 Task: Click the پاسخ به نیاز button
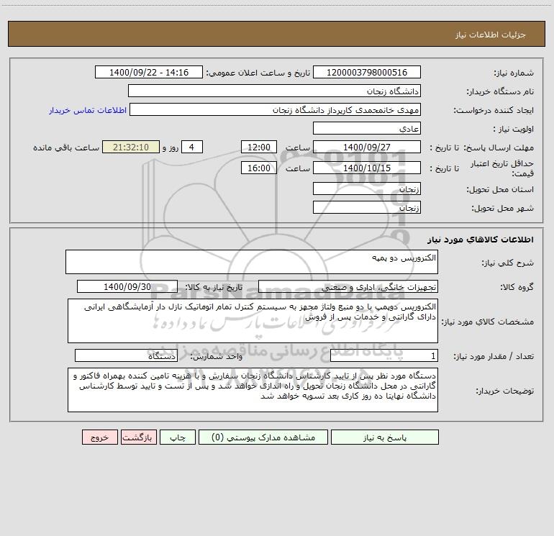click(385, 437)
